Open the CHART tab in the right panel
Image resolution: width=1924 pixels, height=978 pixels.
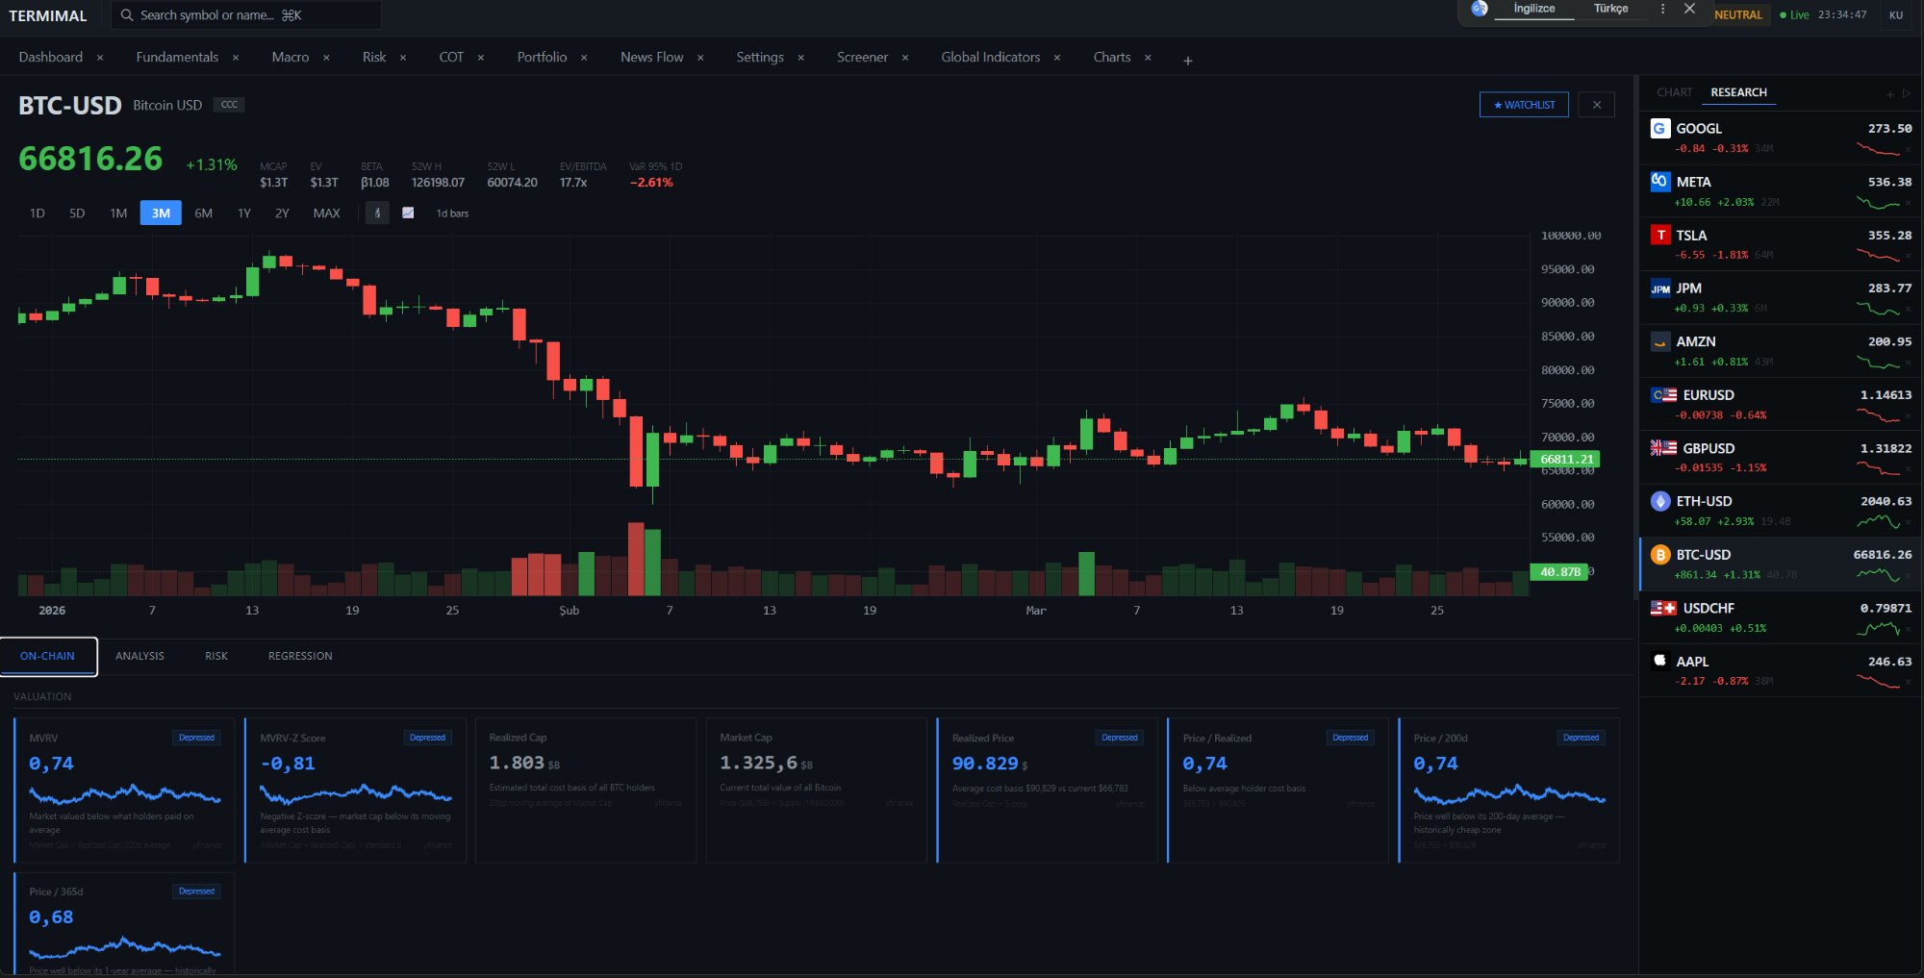point(1674,92)
